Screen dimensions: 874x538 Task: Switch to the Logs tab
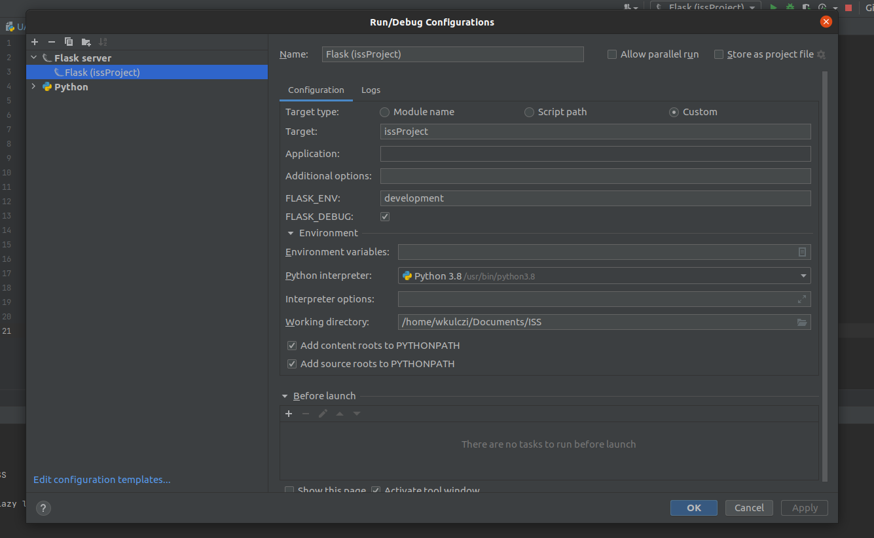pos(371,90)
